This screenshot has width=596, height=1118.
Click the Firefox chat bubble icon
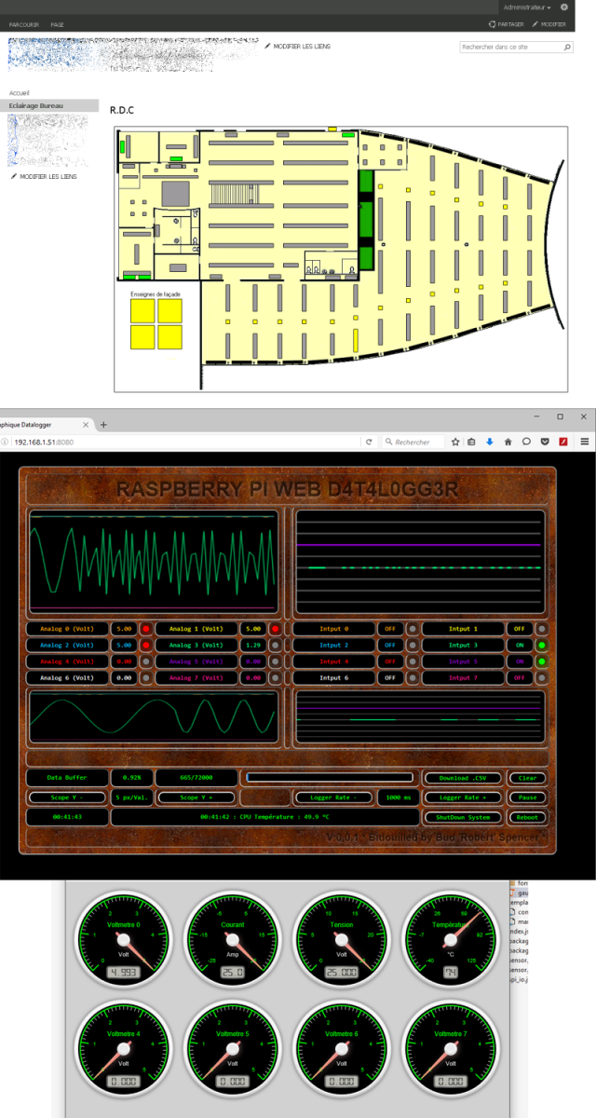(526, 442)
